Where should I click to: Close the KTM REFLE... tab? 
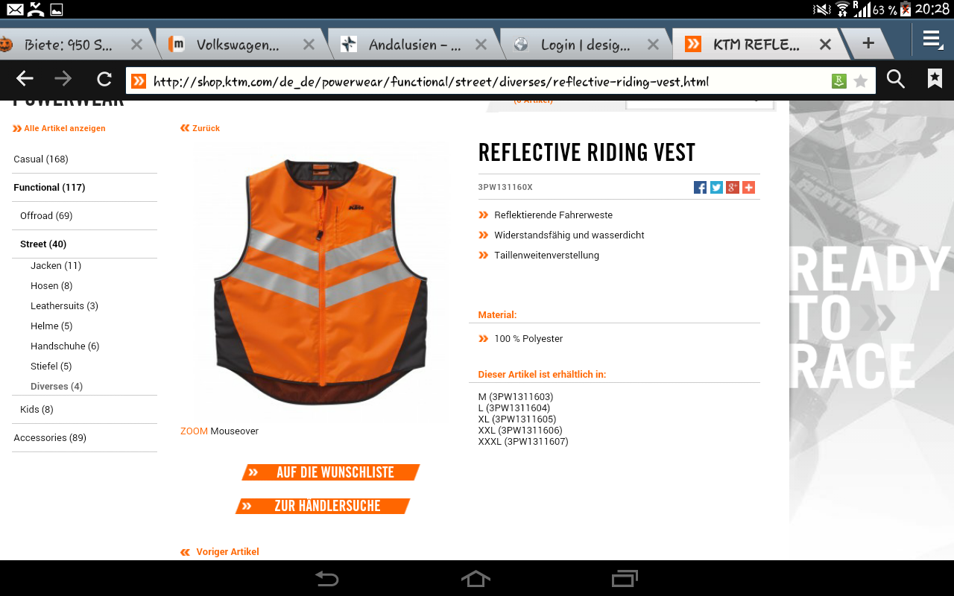pyautogui.click(x=825, y=45)
